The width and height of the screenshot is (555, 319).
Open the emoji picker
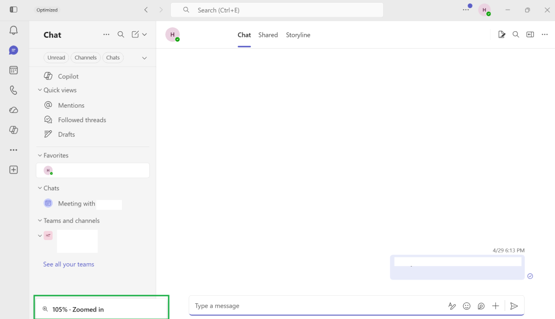pos(467,306)
